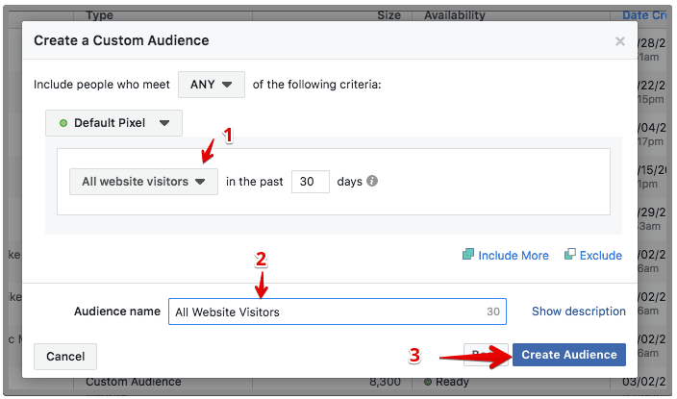The width and height of the screenshot is (677, 399).
Task: Click the Include More link
Action: tap(513, 256)
